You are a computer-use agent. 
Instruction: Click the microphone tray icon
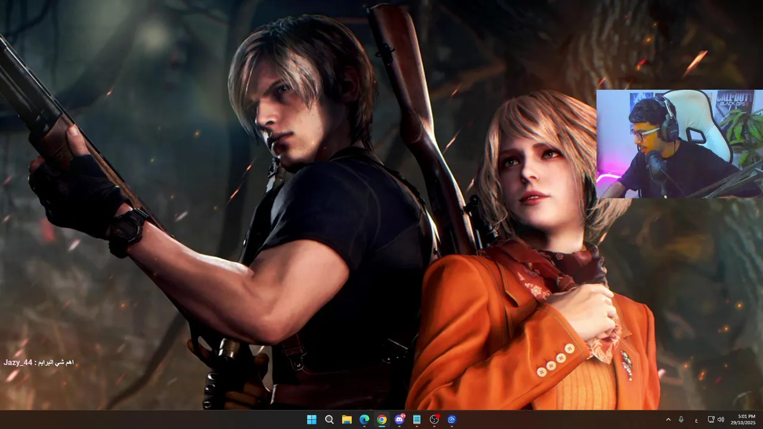681,419
